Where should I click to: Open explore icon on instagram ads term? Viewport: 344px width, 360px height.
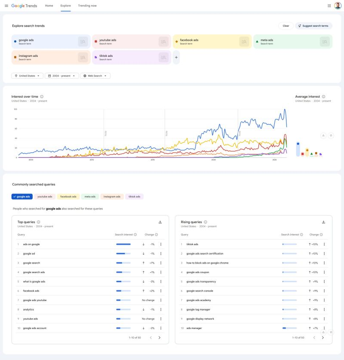(x=83, y=57)
